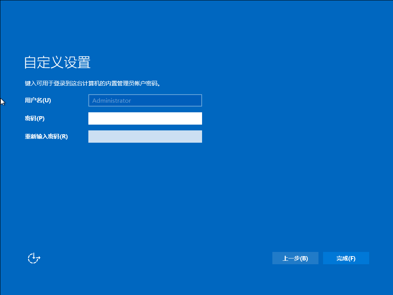Click the 键入可用于登录 instruction text
The width and height of the screenshot is (393, 295).
pos(93,83)
